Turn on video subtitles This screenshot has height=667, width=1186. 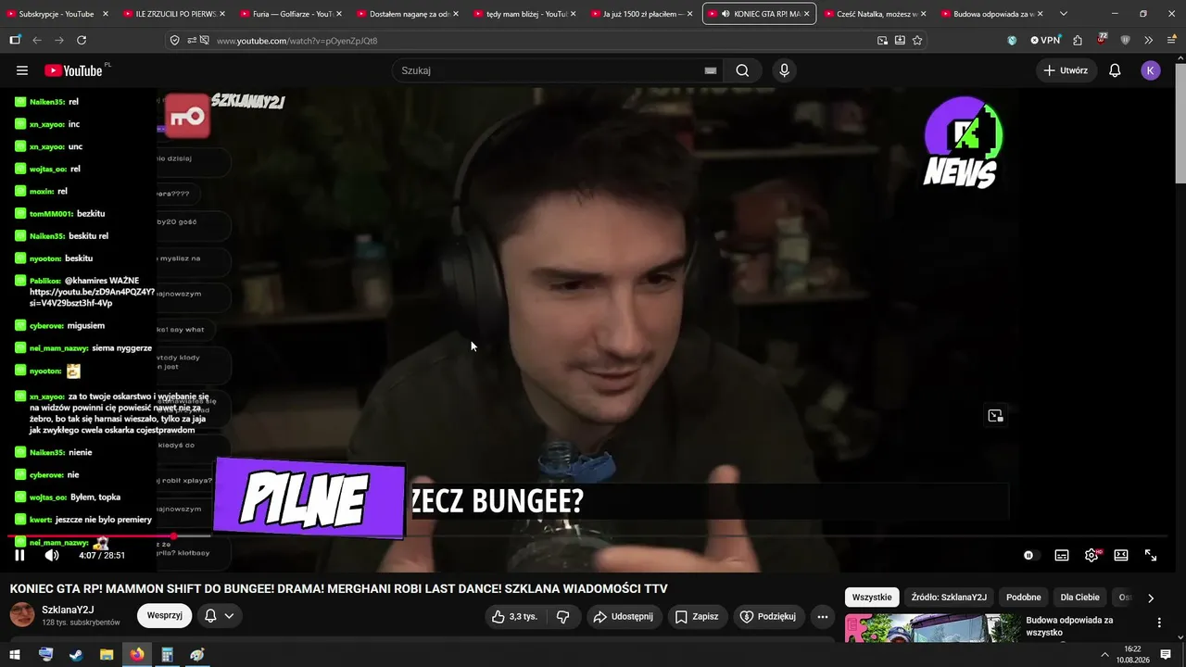pyautogui.click(x=1062, y=555)
